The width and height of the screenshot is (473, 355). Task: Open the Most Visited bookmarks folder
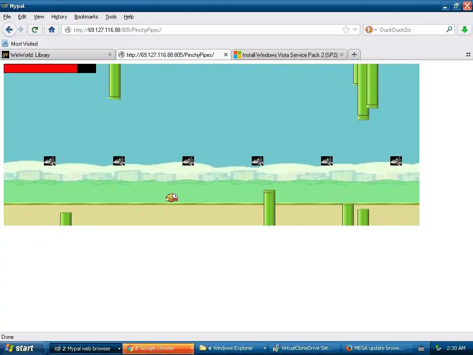[20, 44]
